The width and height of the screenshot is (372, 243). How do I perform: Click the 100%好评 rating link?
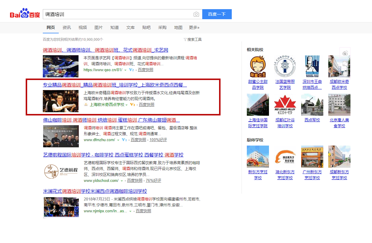pyautogui.click(x=158, y=140)
